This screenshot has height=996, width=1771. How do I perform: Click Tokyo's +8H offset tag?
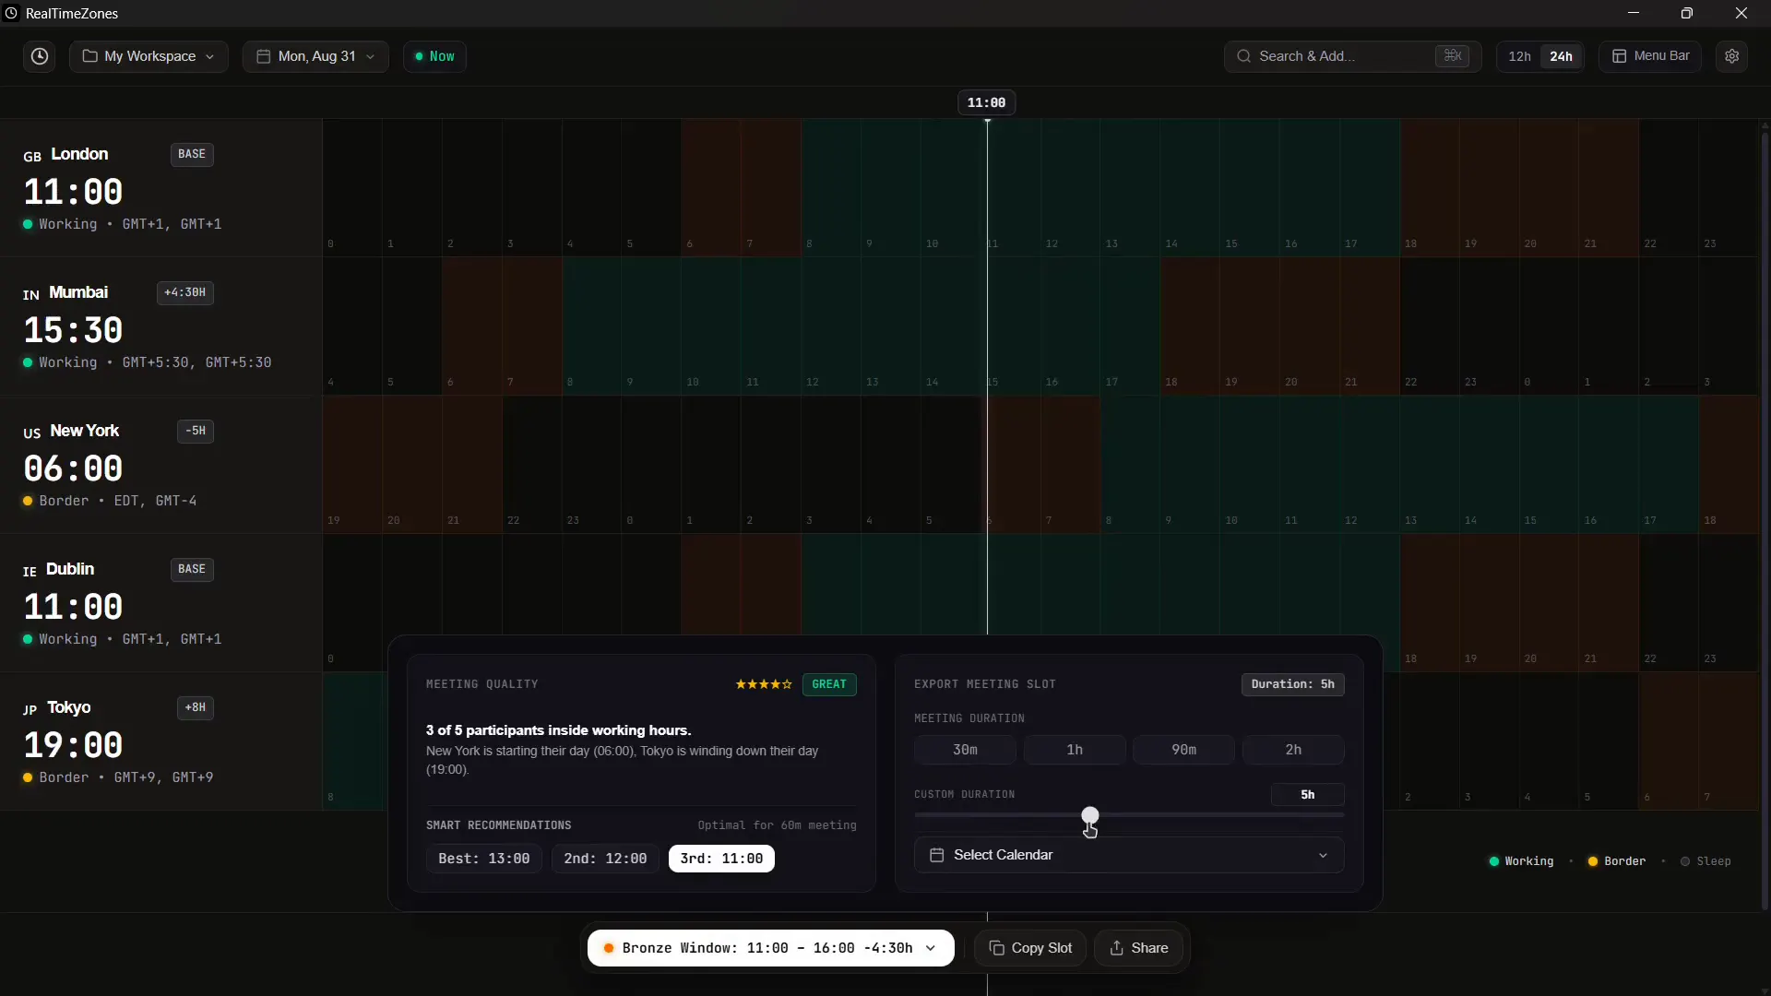point(196,707)
